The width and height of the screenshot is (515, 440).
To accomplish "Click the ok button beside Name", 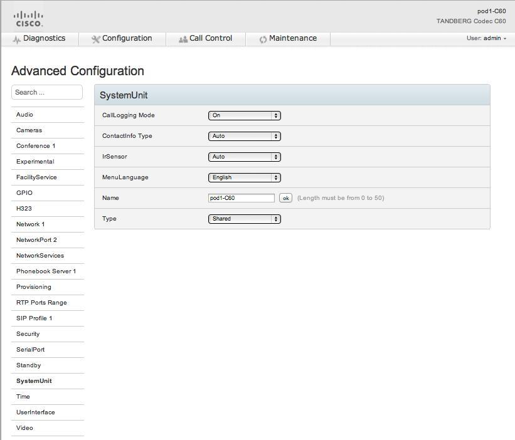I will 286,198.
